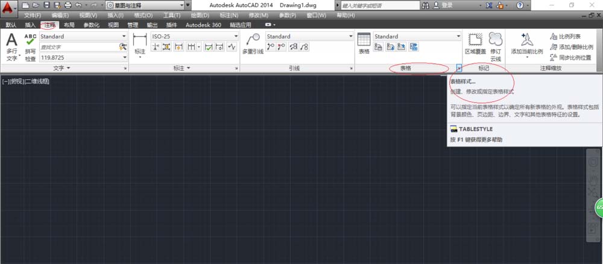Click the Save As icon in quick access toolbar
The width and height of the screenshot is (603, 264).
[x=57, y=5]
